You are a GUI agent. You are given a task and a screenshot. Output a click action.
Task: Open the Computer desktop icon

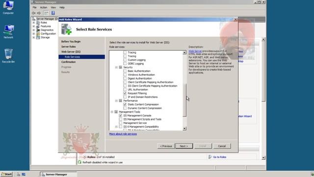8,8
